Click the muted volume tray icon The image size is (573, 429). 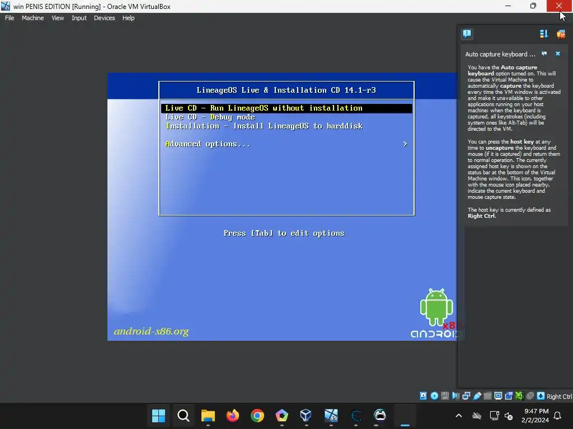point(508,416)
